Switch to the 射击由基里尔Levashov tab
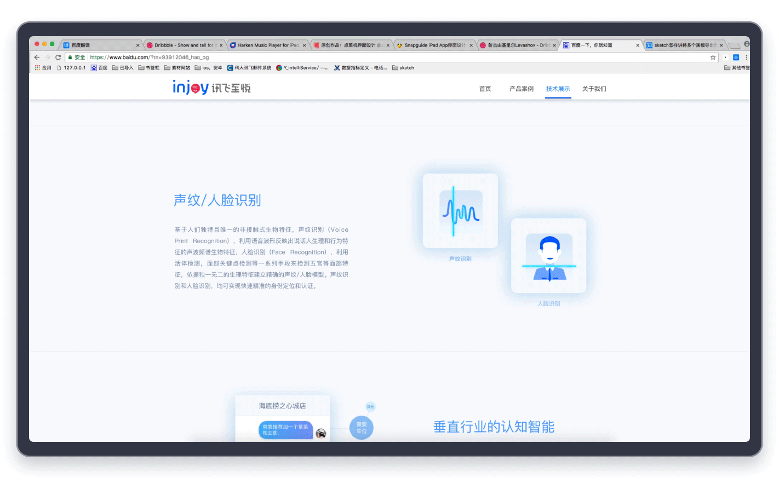 click(x=518, y=45)
